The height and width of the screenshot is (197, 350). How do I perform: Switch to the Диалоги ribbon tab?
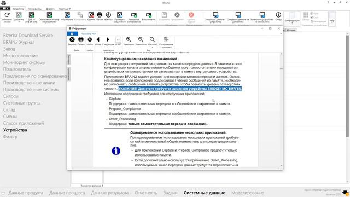click(x=50, y=9)
